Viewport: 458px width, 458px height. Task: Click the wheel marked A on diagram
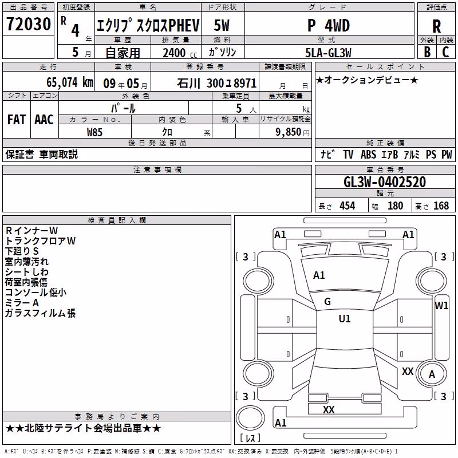click(x=432, y=374)
